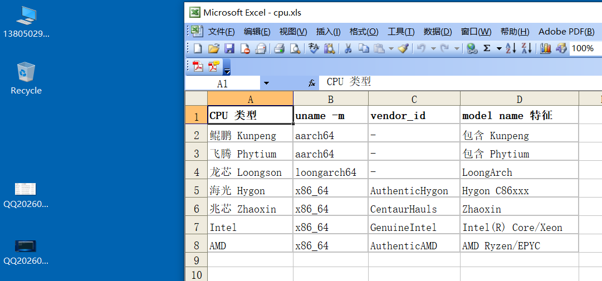Convert to PDF and send for review
This screenshot has height=281, width=602.
tap(213, 66)
